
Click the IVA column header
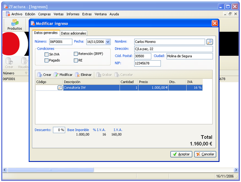[194, 82]
